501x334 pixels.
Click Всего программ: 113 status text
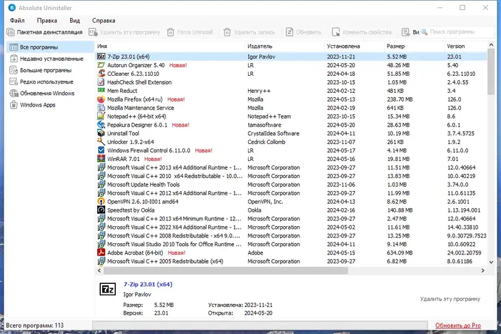pyautogui.click(x=34, y=325)
